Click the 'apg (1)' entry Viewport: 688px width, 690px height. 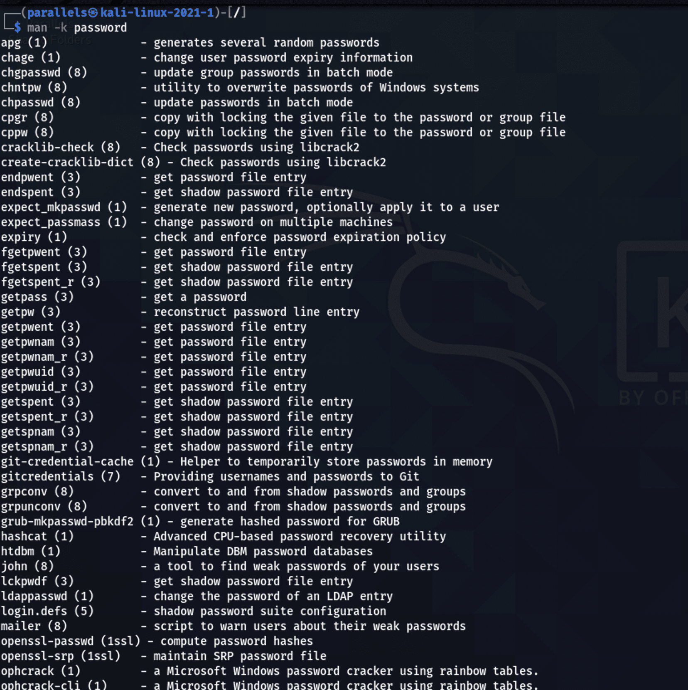click(x=24, y=43)
